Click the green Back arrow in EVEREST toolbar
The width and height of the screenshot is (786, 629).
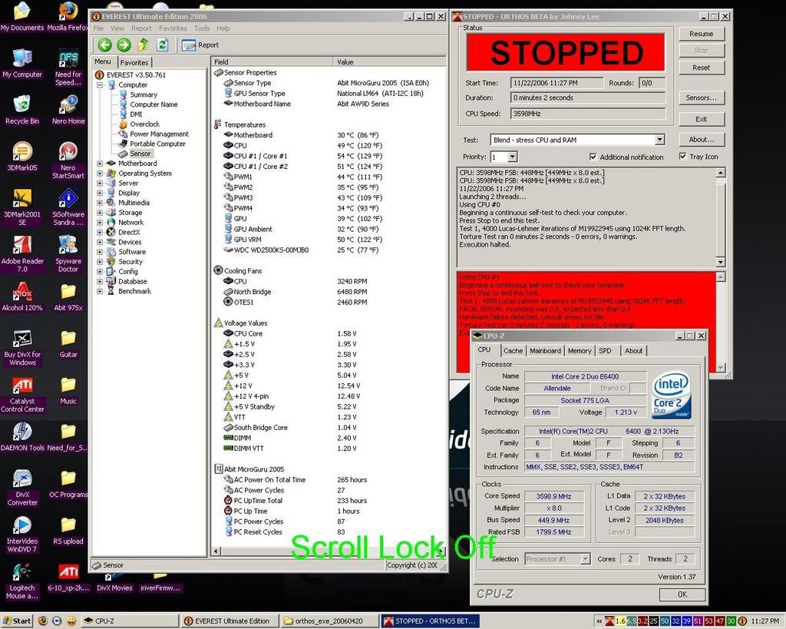(104, 45)
